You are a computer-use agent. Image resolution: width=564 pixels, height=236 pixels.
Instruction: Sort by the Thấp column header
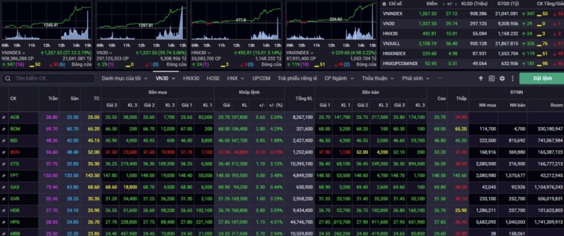461,98
